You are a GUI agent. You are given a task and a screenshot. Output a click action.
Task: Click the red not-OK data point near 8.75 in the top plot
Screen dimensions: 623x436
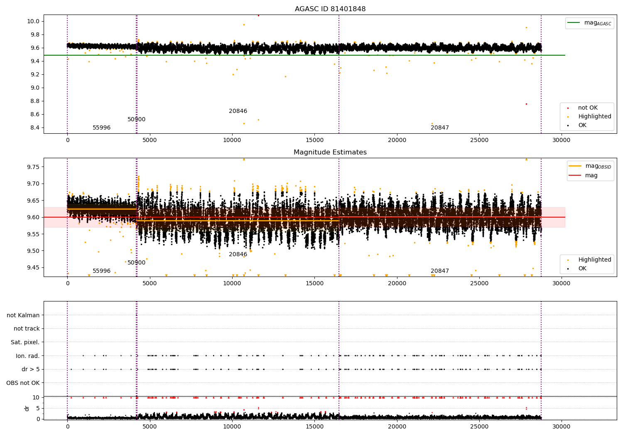click(526, 104)
